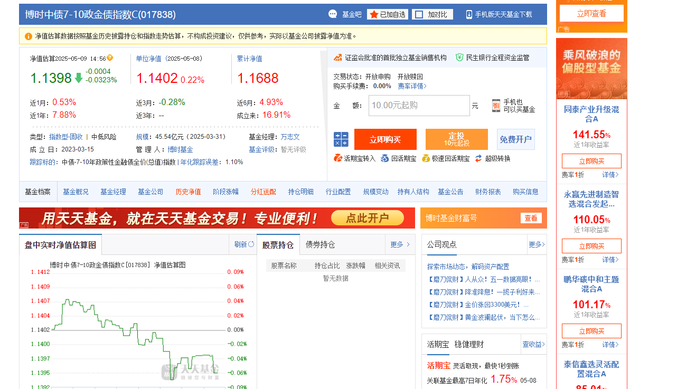Click 立即查看 button in top ad
This screenshot has width=677, height=389.
click(x=591, y=14)
